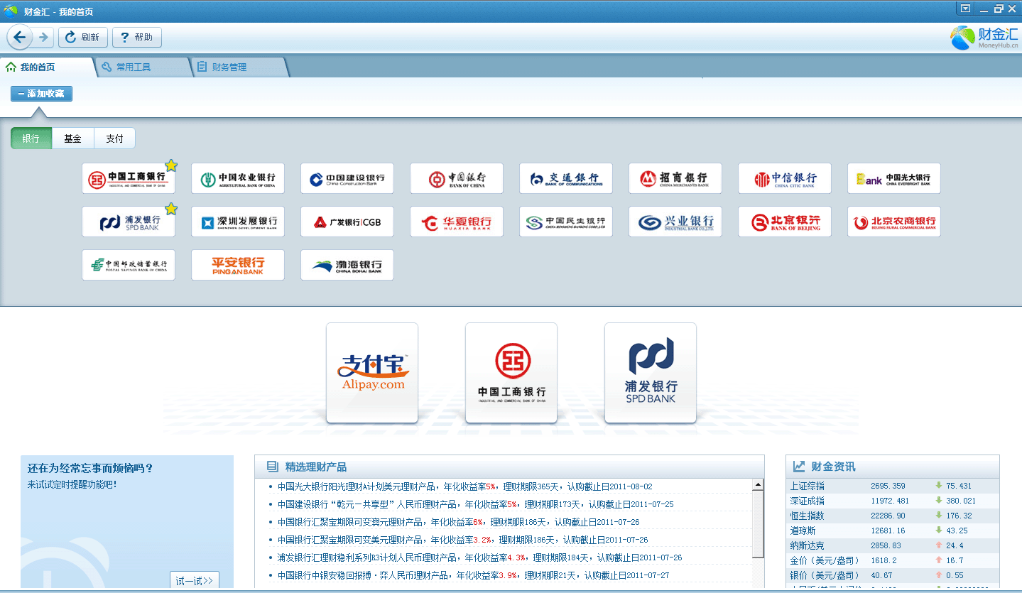Click the 试一试>> button
The width and height of the screenshot is (1022, 593).
pyautogui.click(x=194, y=580)
